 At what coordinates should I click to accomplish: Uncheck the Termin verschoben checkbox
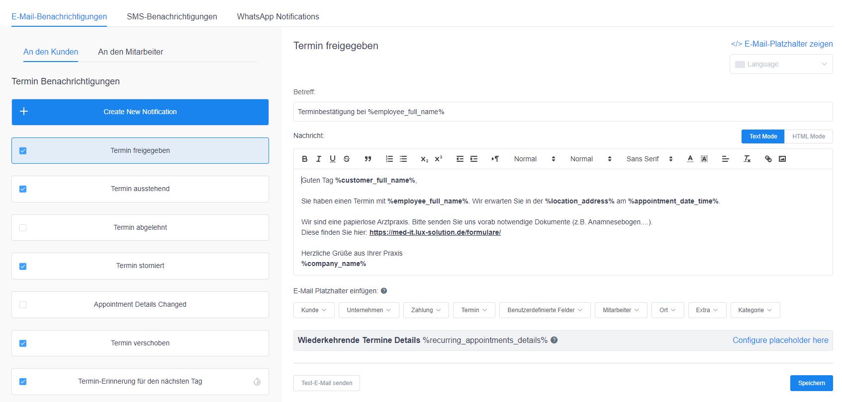pyautogui.click(x=23, y=343)
